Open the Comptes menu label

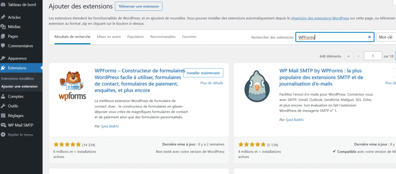15,96
